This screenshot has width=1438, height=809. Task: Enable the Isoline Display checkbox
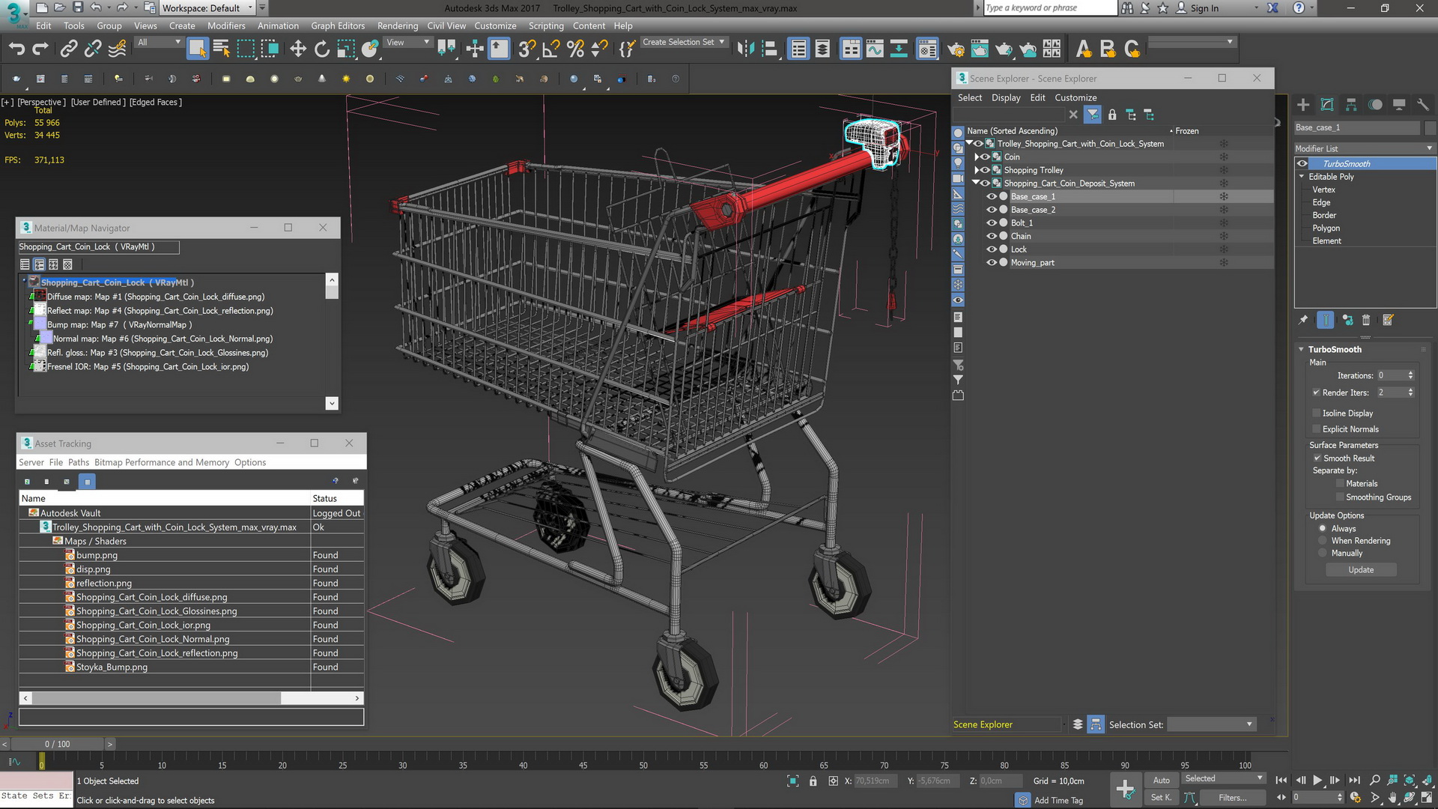pyautogui.click(x=1317, y=413)
